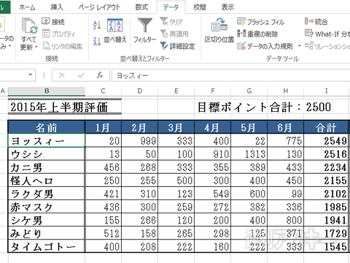Image resolution: width=350 pixels, height=263 pixels.
Task: Select the name cell みどり
Action: click(x=47, y=233)
